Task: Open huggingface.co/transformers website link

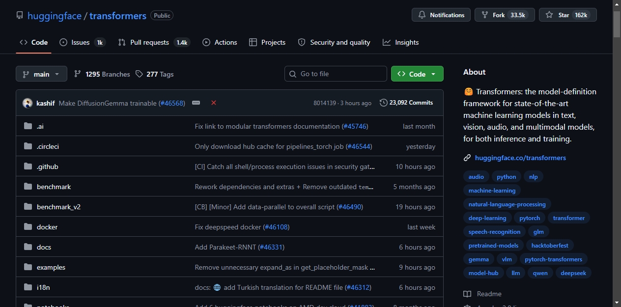Action: 520,158
